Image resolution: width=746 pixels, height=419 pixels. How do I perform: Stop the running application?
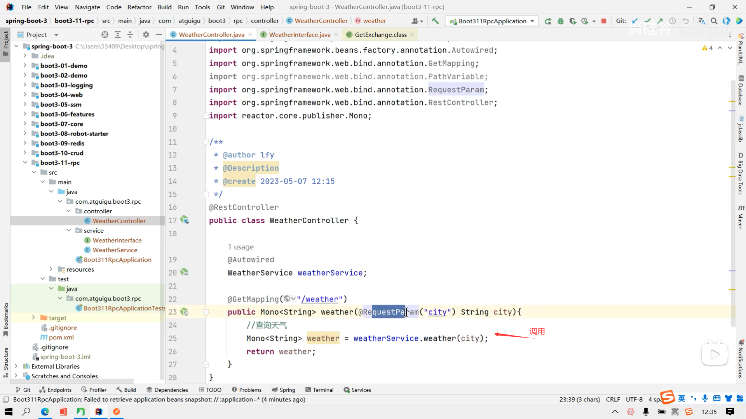(x=604, y=21)
